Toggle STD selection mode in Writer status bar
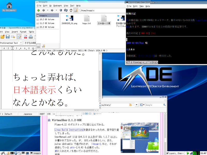Viewport: 207px width, 155px height. coord(49,114)
